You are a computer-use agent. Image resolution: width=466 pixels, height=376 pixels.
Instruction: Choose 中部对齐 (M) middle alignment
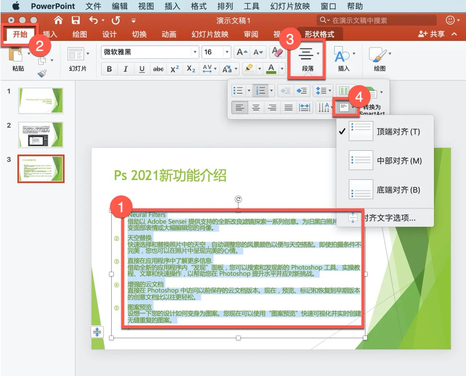(385, 161)
